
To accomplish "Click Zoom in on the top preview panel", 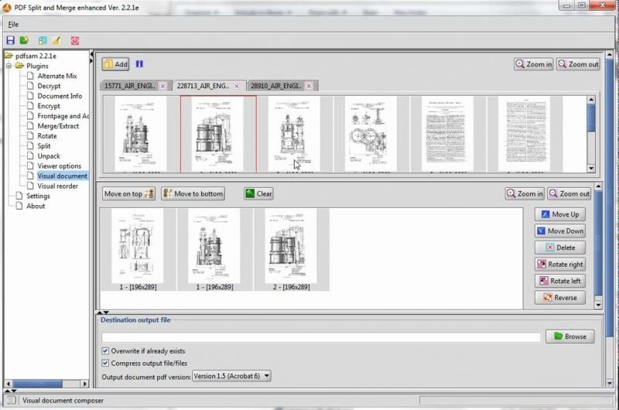I will click(x=534, y=64).
